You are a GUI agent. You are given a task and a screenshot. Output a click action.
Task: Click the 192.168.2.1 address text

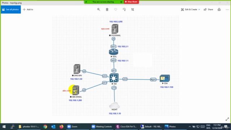(x=123, y=47)
